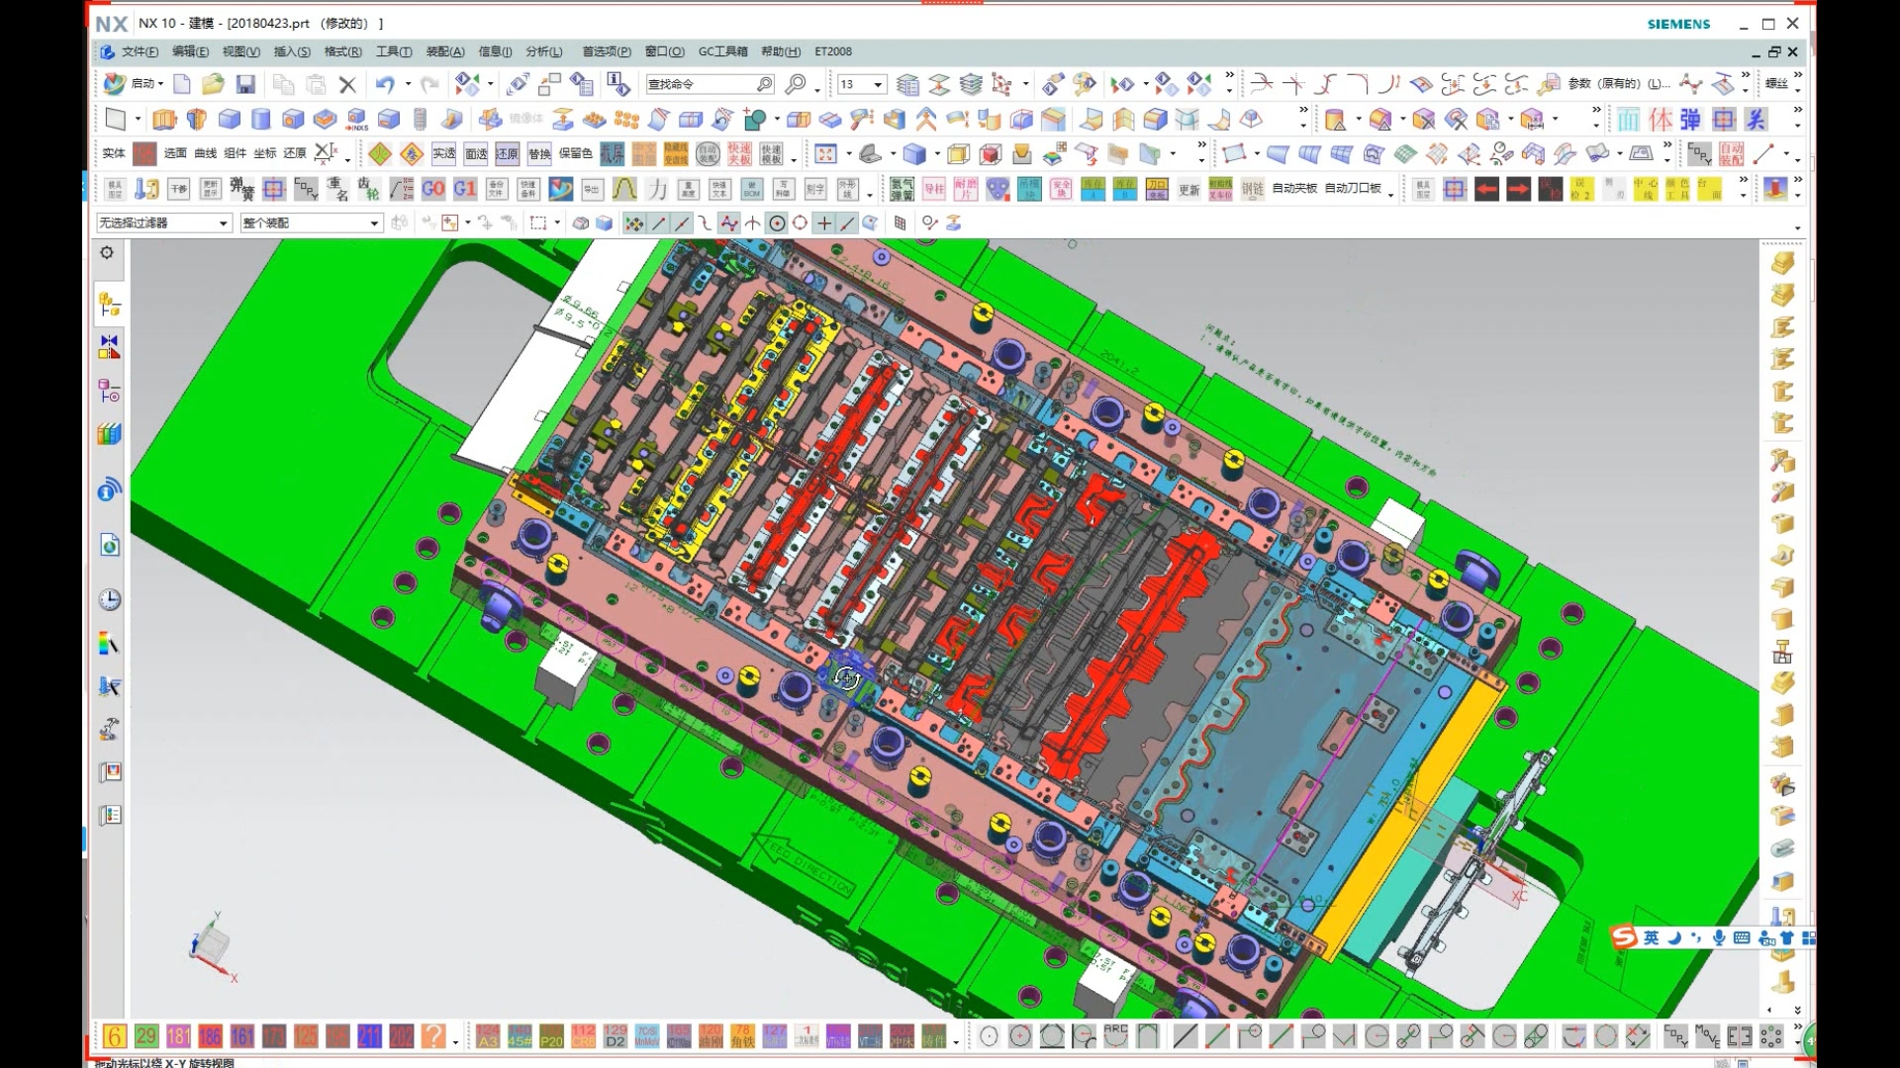1900x1068 pixels.
Task: Pick the yellow color 6 swatch
Action: click(x=115, y=1036)
